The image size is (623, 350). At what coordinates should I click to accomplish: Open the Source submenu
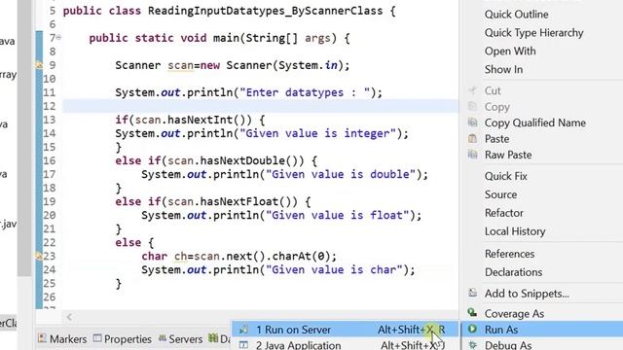(x=500, y=194)
